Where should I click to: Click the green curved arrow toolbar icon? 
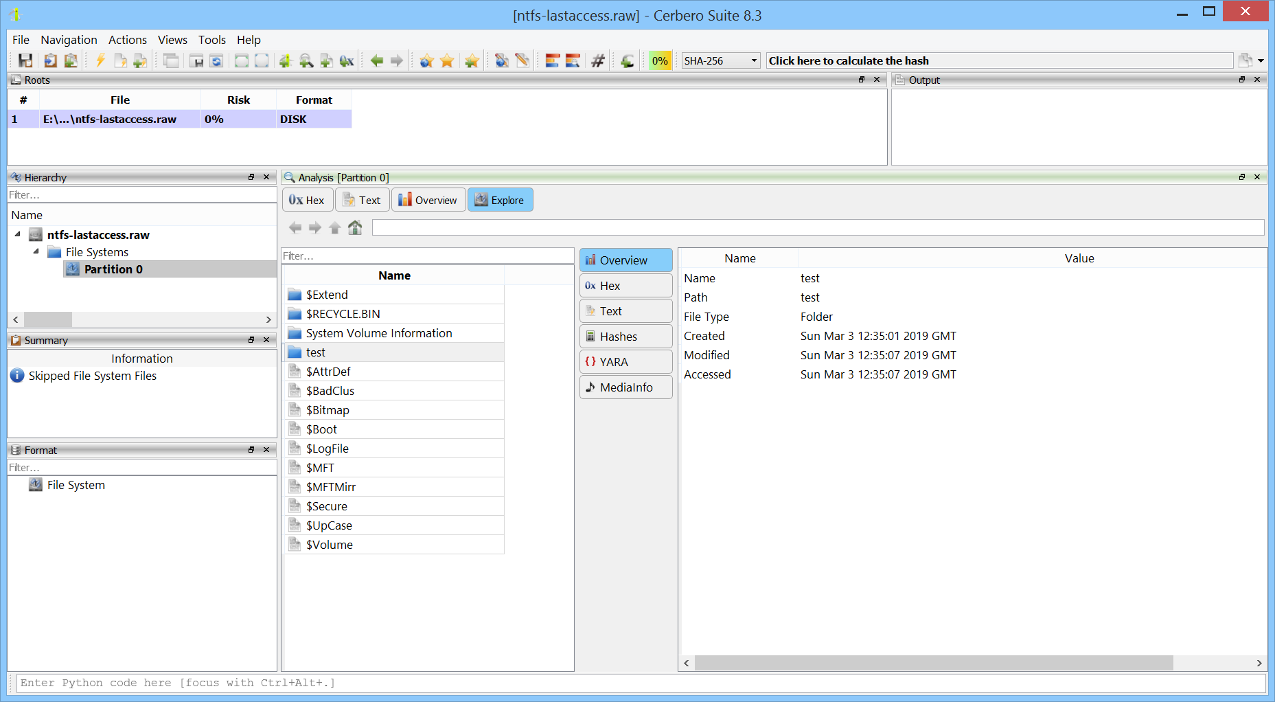coord(627,60)
